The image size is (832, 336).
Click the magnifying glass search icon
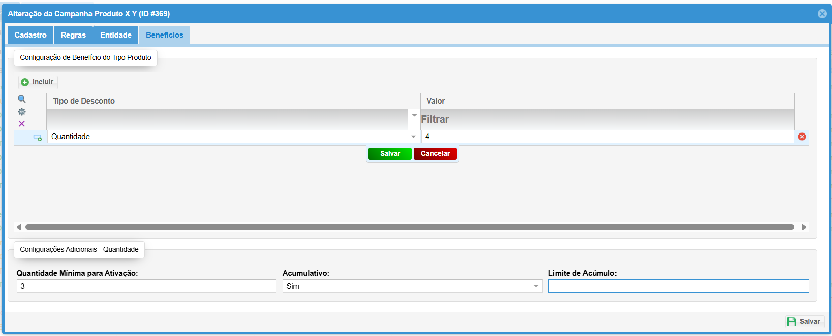[x=22, y=99]
